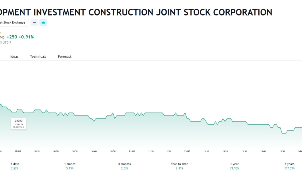This screenshot has height=181, width=302.
Task: Click the teal crown badge icon
Action: coord(43,23)
